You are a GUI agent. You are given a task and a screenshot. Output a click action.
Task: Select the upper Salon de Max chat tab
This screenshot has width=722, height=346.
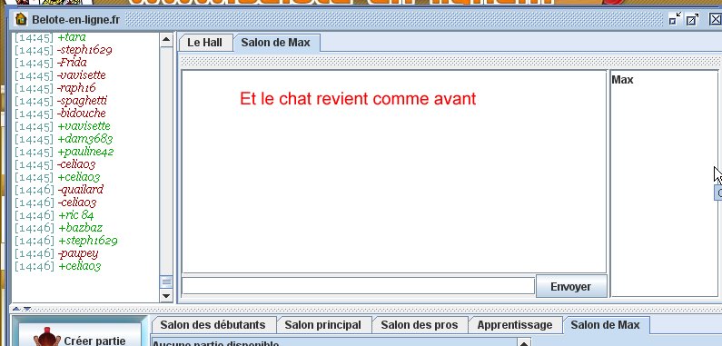(x=276, y=43)
